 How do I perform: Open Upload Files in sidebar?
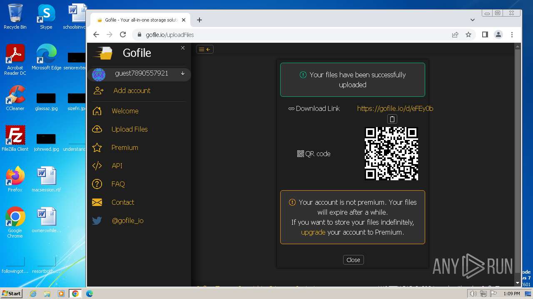[130, 129]
